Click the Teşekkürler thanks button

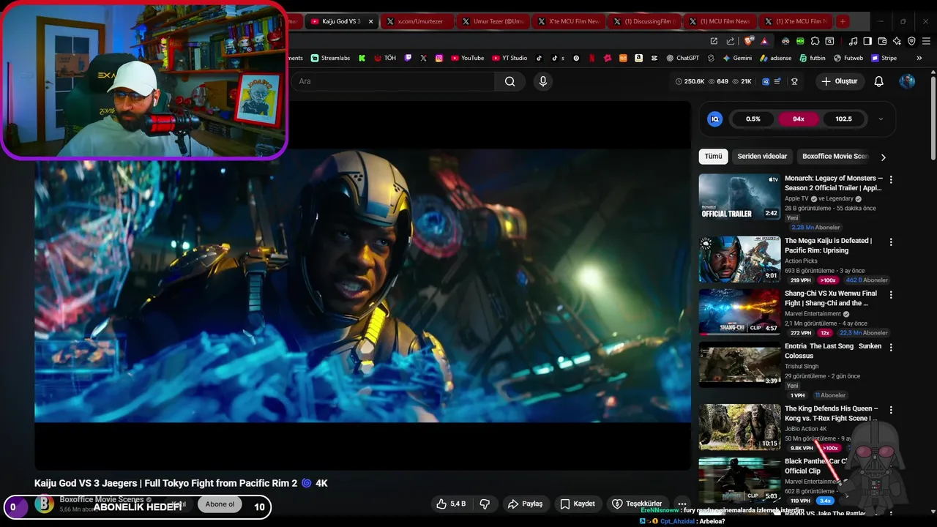tap(637, 504)
